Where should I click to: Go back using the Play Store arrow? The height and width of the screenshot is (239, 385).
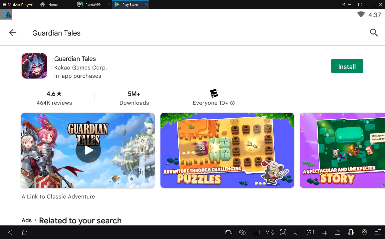[12, 33]
